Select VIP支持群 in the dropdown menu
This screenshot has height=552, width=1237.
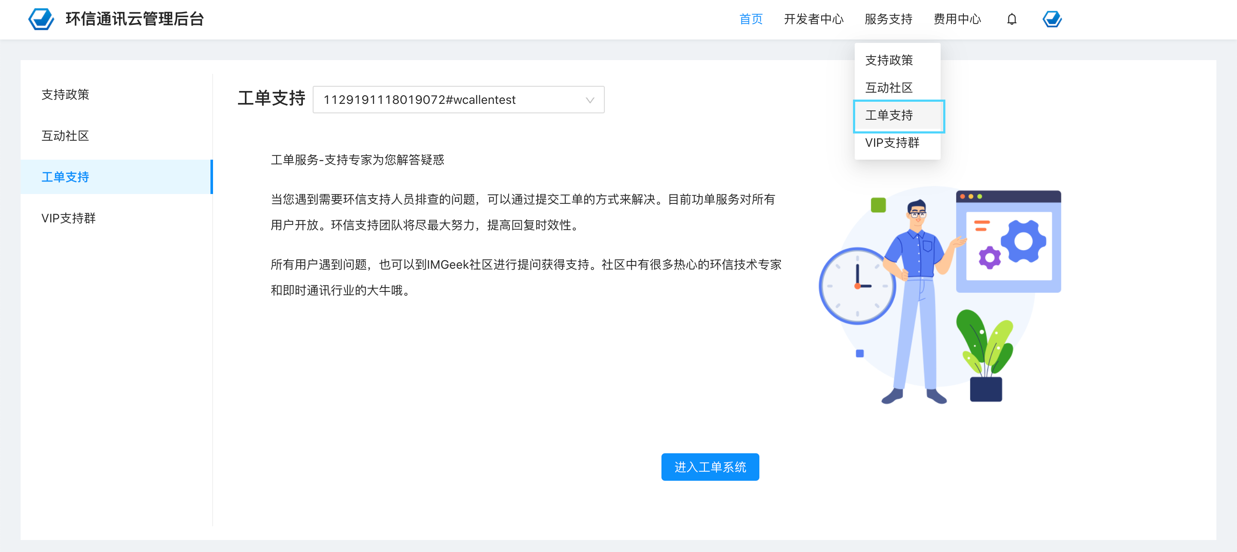click(897, 143)
